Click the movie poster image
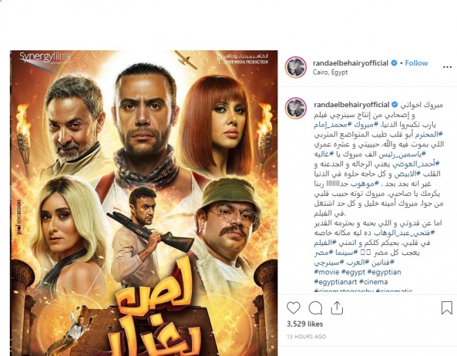 click(144, 203)
